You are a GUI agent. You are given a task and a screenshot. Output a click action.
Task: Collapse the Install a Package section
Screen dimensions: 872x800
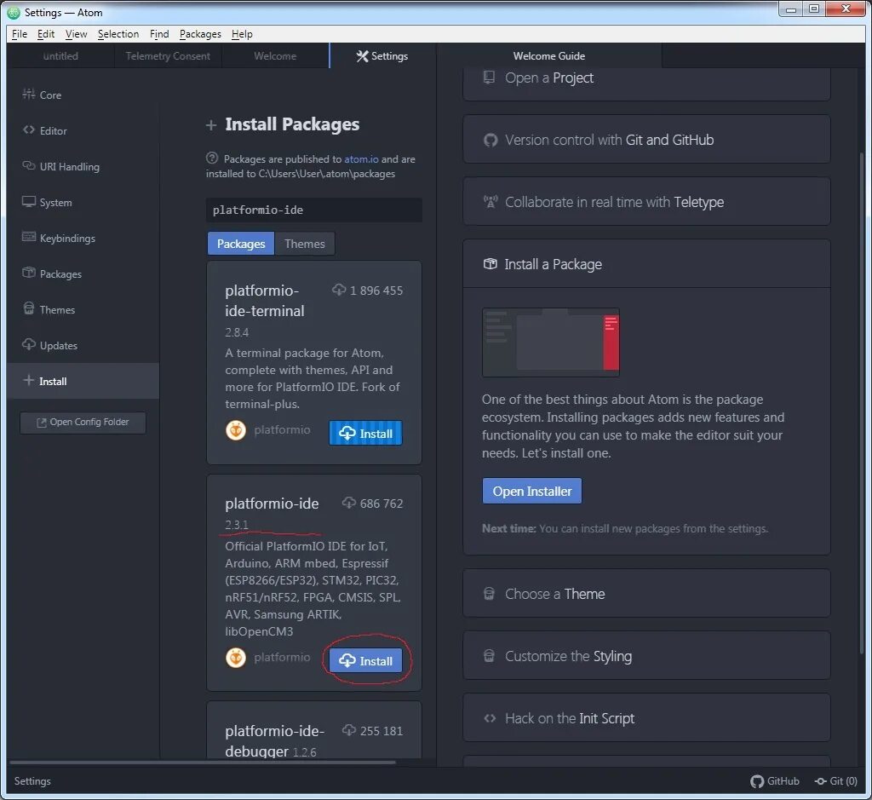pos(646,264)
